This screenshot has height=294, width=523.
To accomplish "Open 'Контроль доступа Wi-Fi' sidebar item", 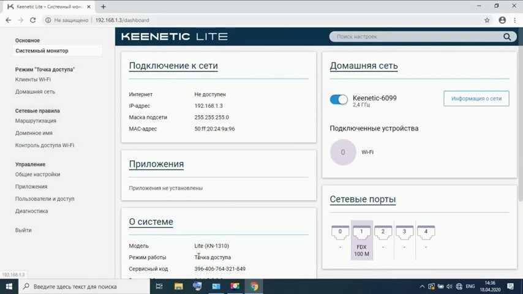I will pyautogui.click(x=45, y=145).
